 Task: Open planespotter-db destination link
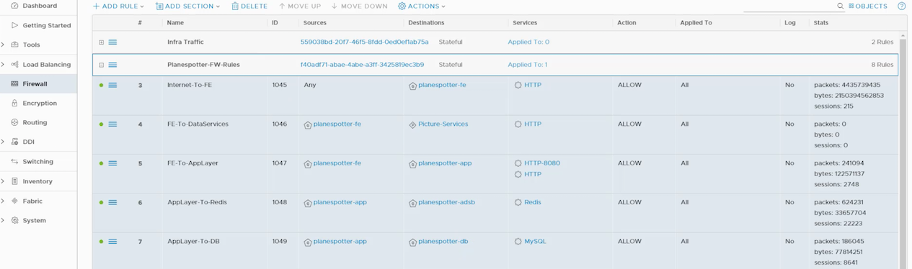443,241
